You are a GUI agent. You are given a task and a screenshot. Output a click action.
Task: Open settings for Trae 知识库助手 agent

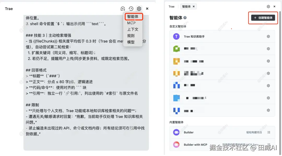(268, 36)
